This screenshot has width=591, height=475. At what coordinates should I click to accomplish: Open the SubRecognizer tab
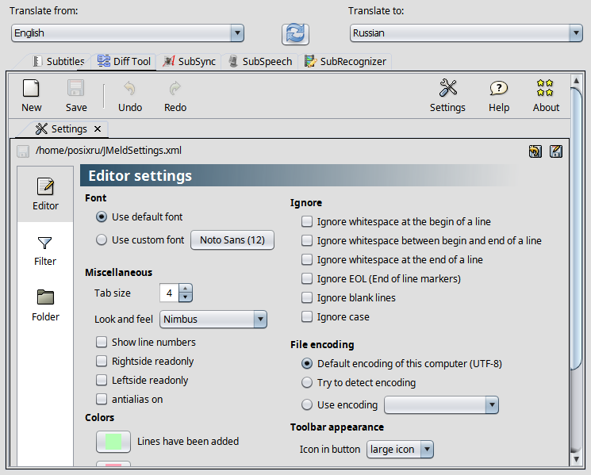click(x=345, y=61)
